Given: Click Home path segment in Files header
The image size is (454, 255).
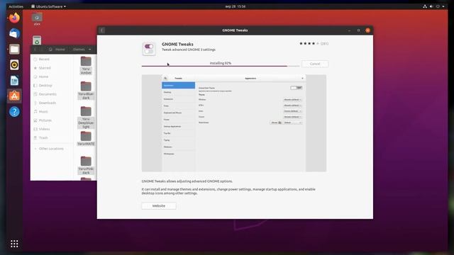Looking at the screenshot, I should point(57,50).
